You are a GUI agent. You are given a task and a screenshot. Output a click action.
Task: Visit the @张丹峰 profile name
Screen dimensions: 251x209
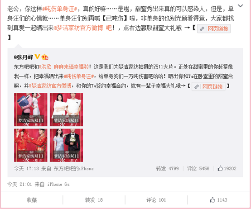pos(24,57)
